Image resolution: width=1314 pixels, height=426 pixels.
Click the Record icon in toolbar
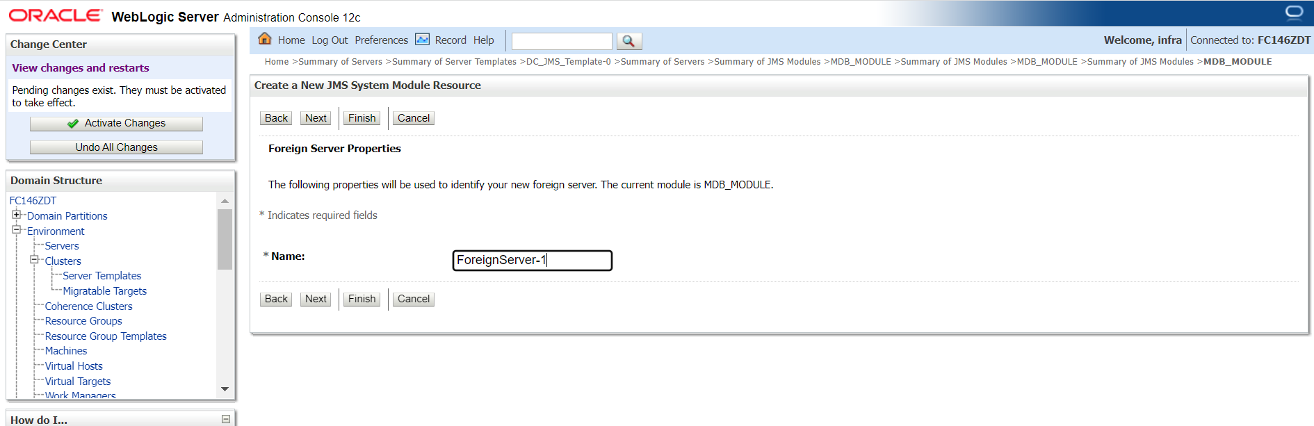click(x=422, y=39)
